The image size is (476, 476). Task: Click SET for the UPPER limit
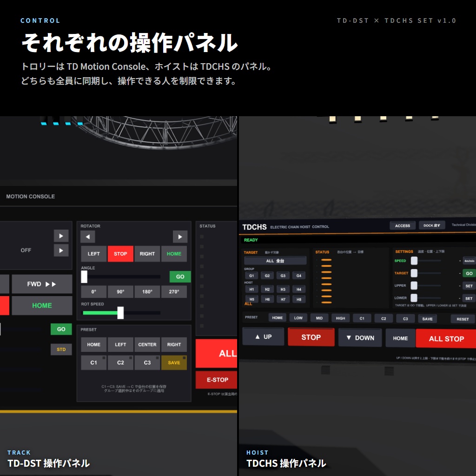point(469,286)
